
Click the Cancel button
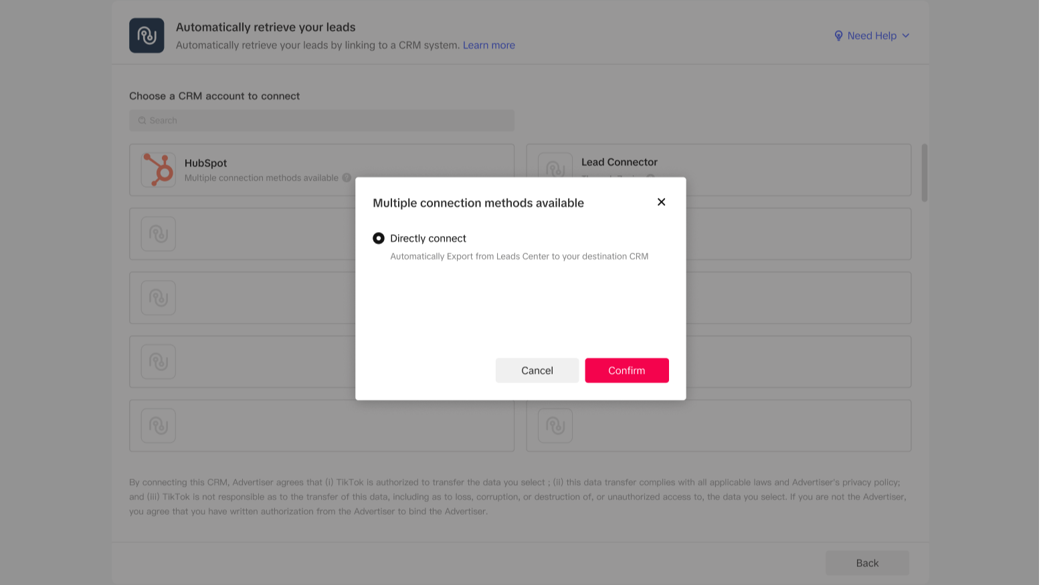click(537, 370)
